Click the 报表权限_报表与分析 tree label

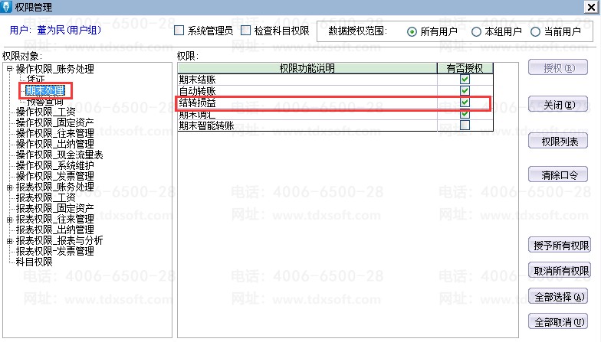[x=60, y=240]
